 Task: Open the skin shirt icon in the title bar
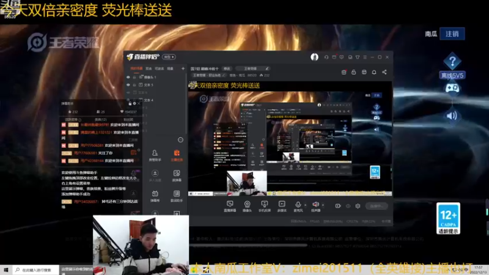point(358,57)
